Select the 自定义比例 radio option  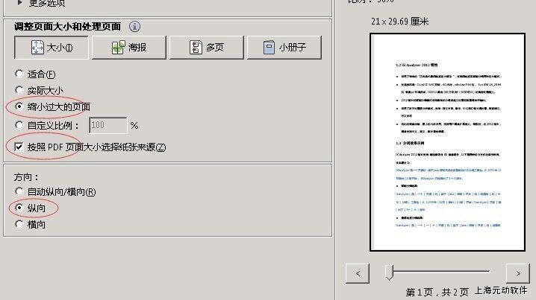click(x=19, y=125)
